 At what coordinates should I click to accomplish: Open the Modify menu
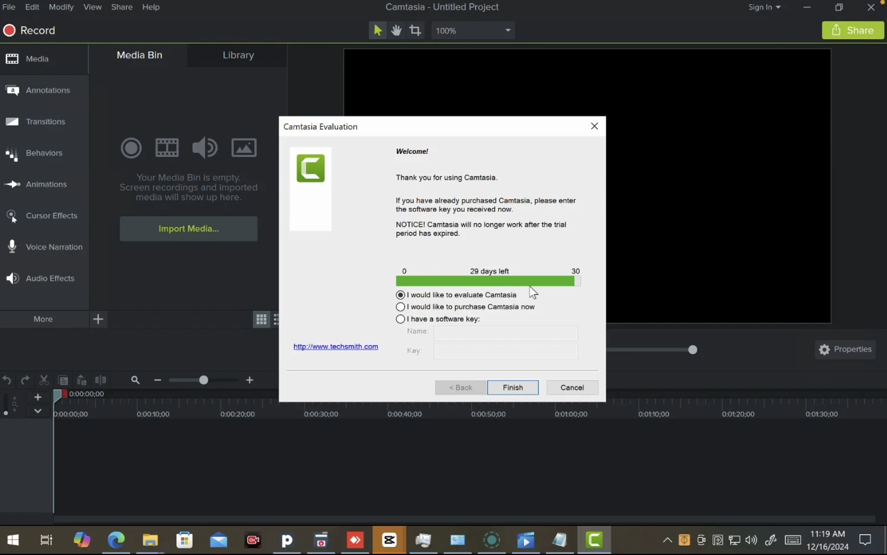pyautogui.click(x=61, y=7)
